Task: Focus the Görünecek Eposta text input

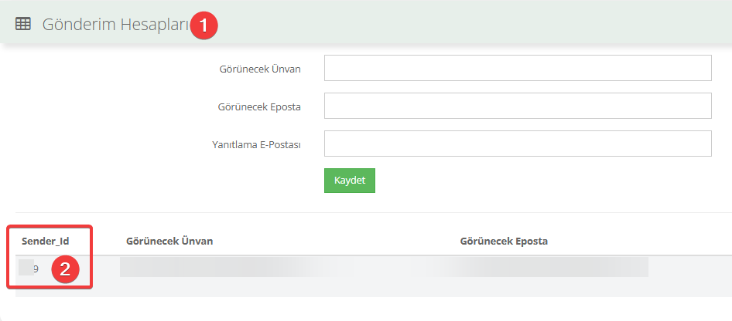Action: pos(518,106)
